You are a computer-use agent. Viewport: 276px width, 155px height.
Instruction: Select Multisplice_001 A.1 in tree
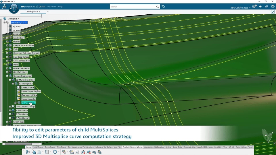pyautogui.click(x=19, y=22)
